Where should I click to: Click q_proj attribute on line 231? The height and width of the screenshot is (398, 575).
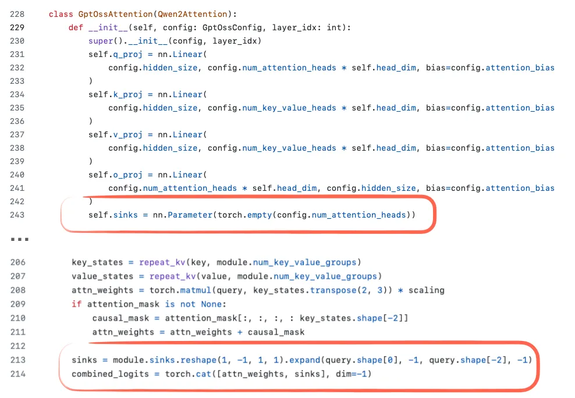coord(127,55)
